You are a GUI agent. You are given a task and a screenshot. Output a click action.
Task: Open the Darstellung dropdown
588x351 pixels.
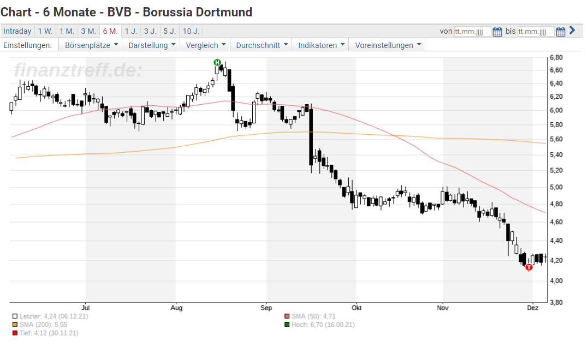151,45
